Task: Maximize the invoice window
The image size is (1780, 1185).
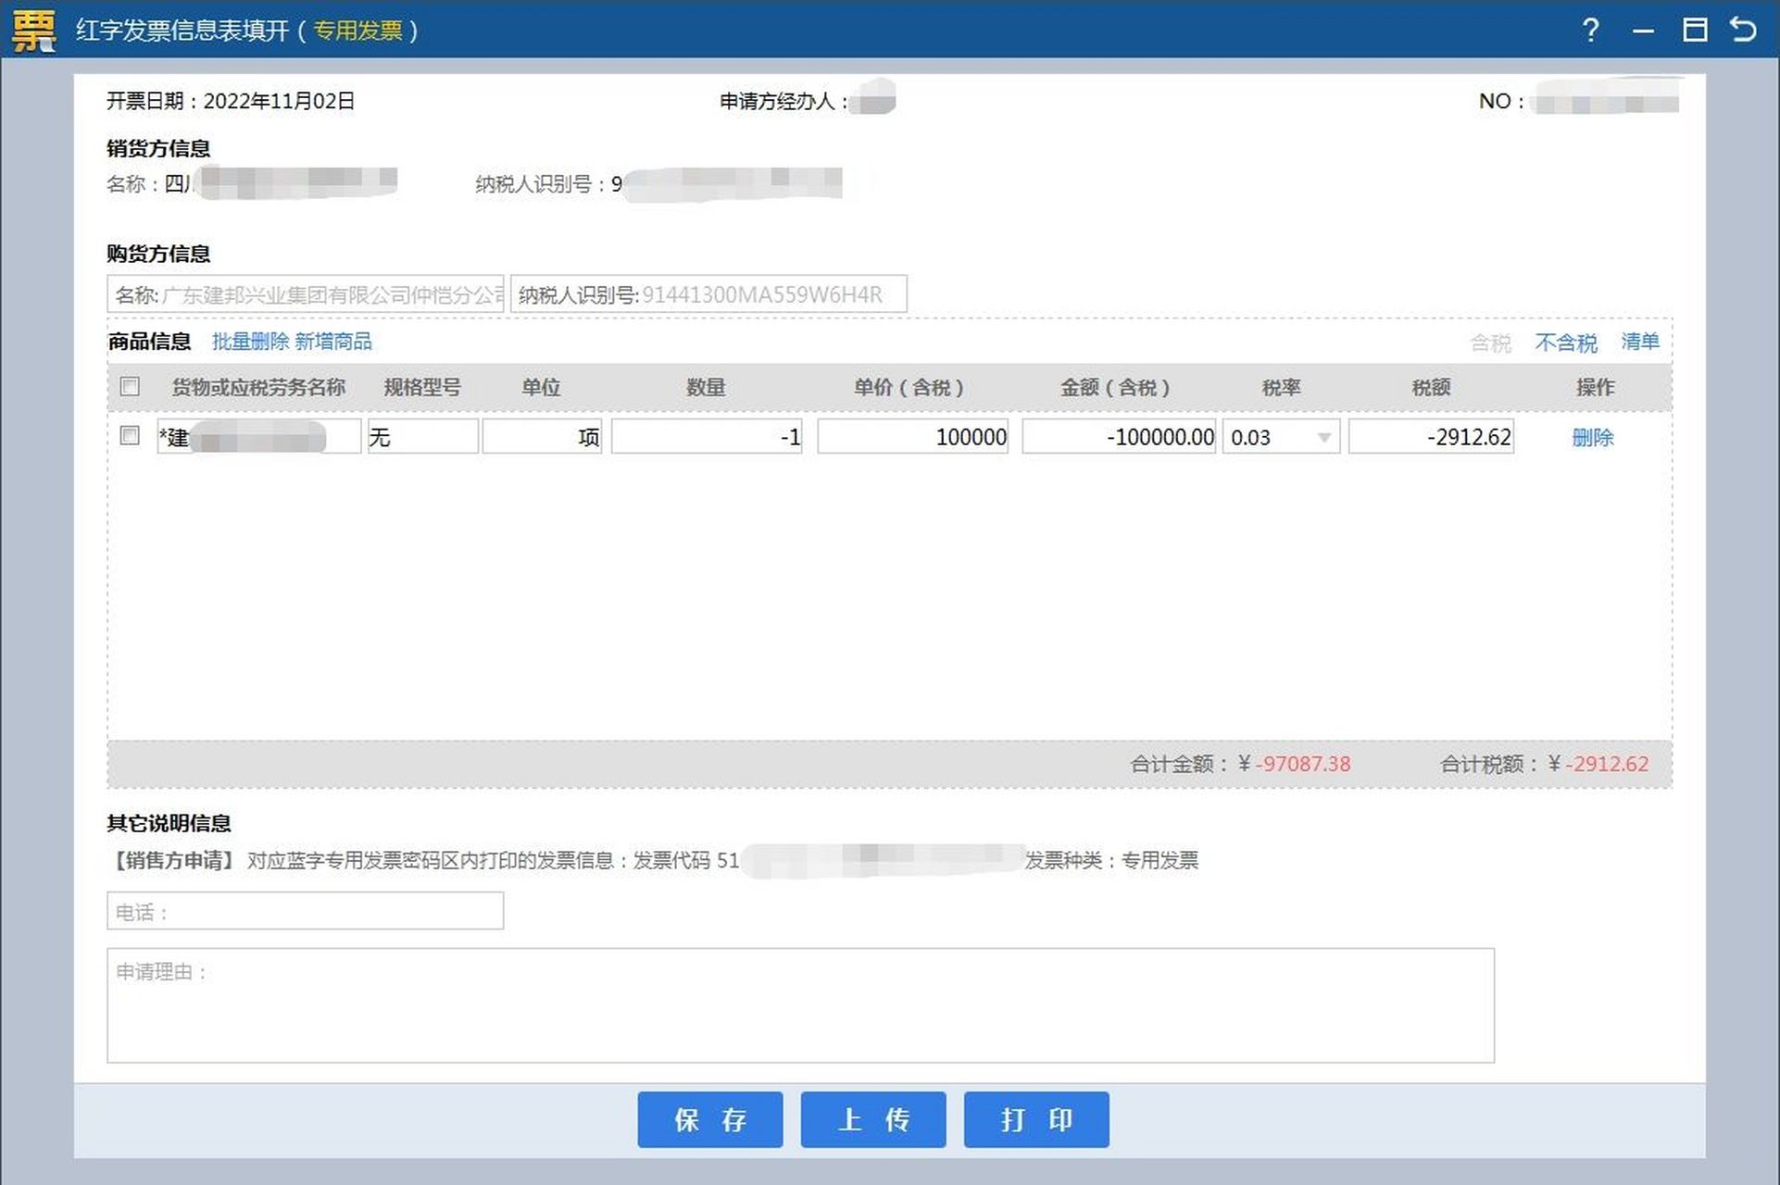Action: (1694, 30)
